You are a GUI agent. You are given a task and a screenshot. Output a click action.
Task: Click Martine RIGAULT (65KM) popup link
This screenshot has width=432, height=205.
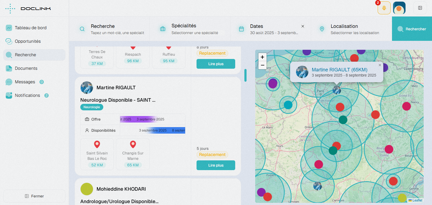point(340,70)
